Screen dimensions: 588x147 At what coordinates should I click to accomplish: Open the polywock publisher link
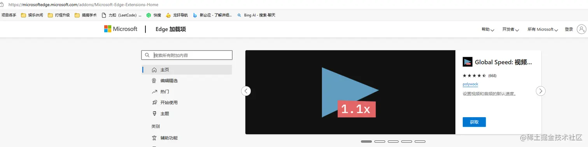click(x=471, y=84)
